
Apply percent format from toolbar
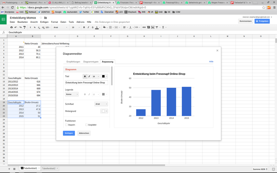pos(35,27)
